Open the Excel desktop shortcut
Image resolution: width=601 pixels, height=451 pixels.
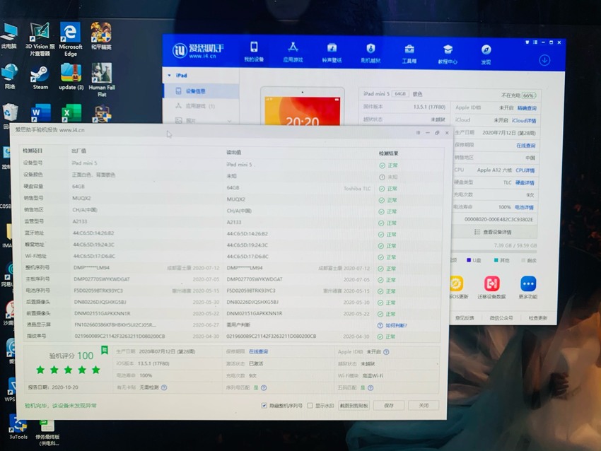(x=71, y=113)
